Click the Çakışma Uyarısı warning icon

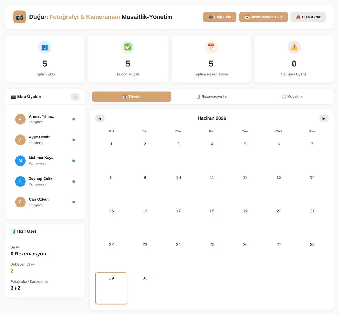click(x=294, y=47)
